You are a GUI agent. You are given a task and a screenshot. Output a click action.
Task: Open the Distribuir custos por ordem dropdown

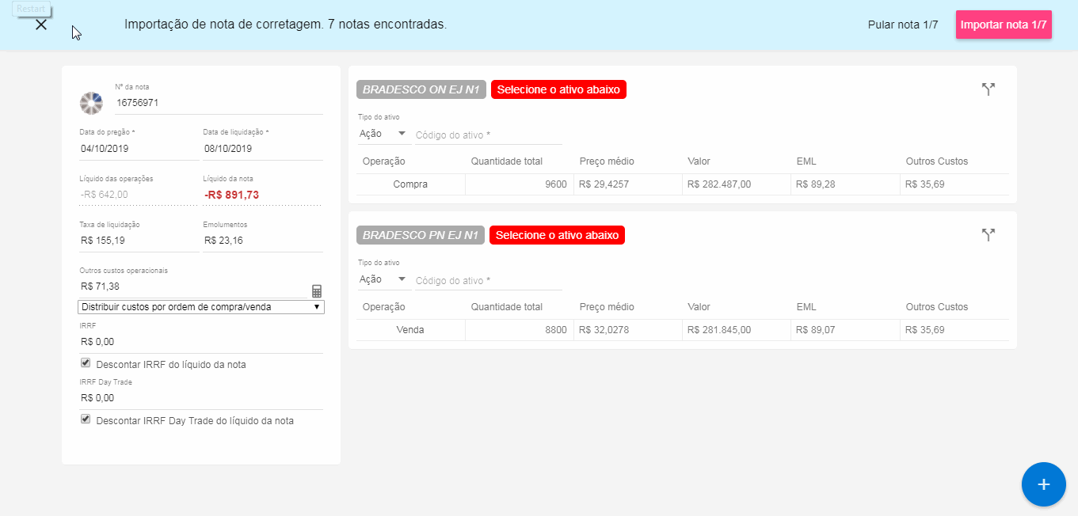tap(201, 307)
